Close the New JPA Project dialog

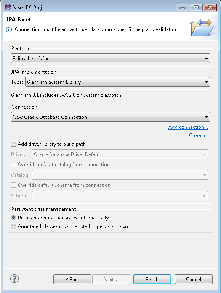pos(210,8)
